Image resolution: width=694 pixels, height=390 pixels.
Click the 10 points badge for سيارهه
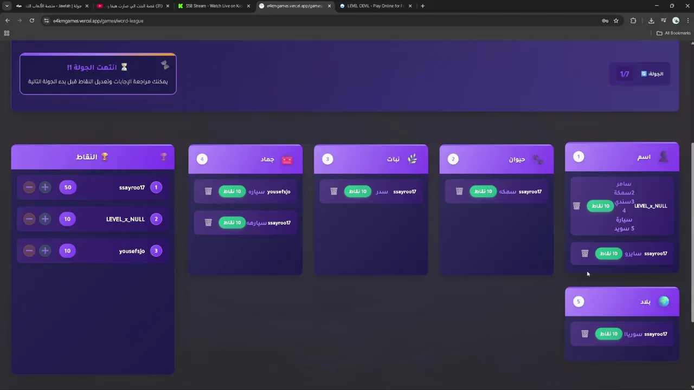pos(232,223)
